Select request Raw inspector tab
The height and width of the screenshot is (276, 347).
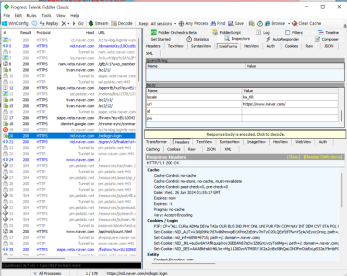[x=309, y=46]
